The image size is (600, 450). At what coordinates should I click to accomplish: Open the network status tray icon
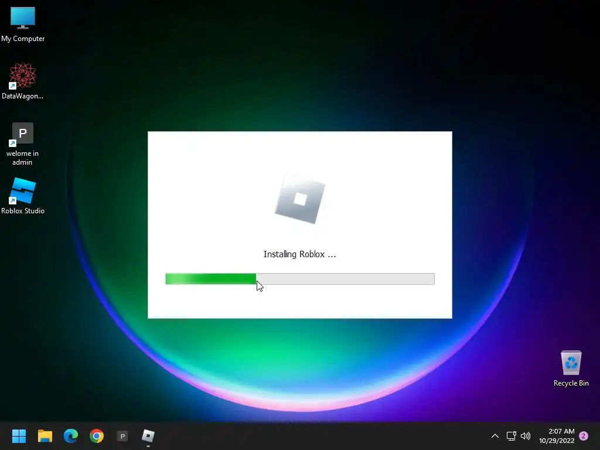tap(511, 436)
